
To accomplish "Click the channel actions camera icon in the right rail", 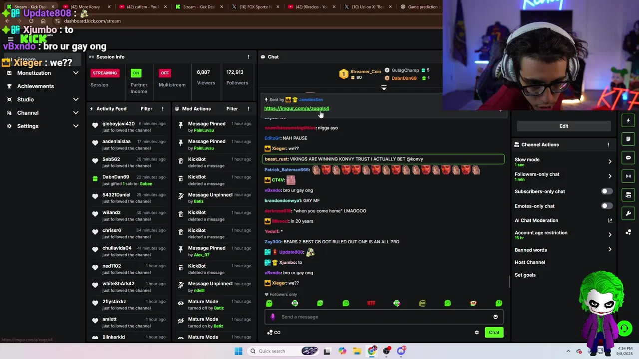I will tap(628, 194).
